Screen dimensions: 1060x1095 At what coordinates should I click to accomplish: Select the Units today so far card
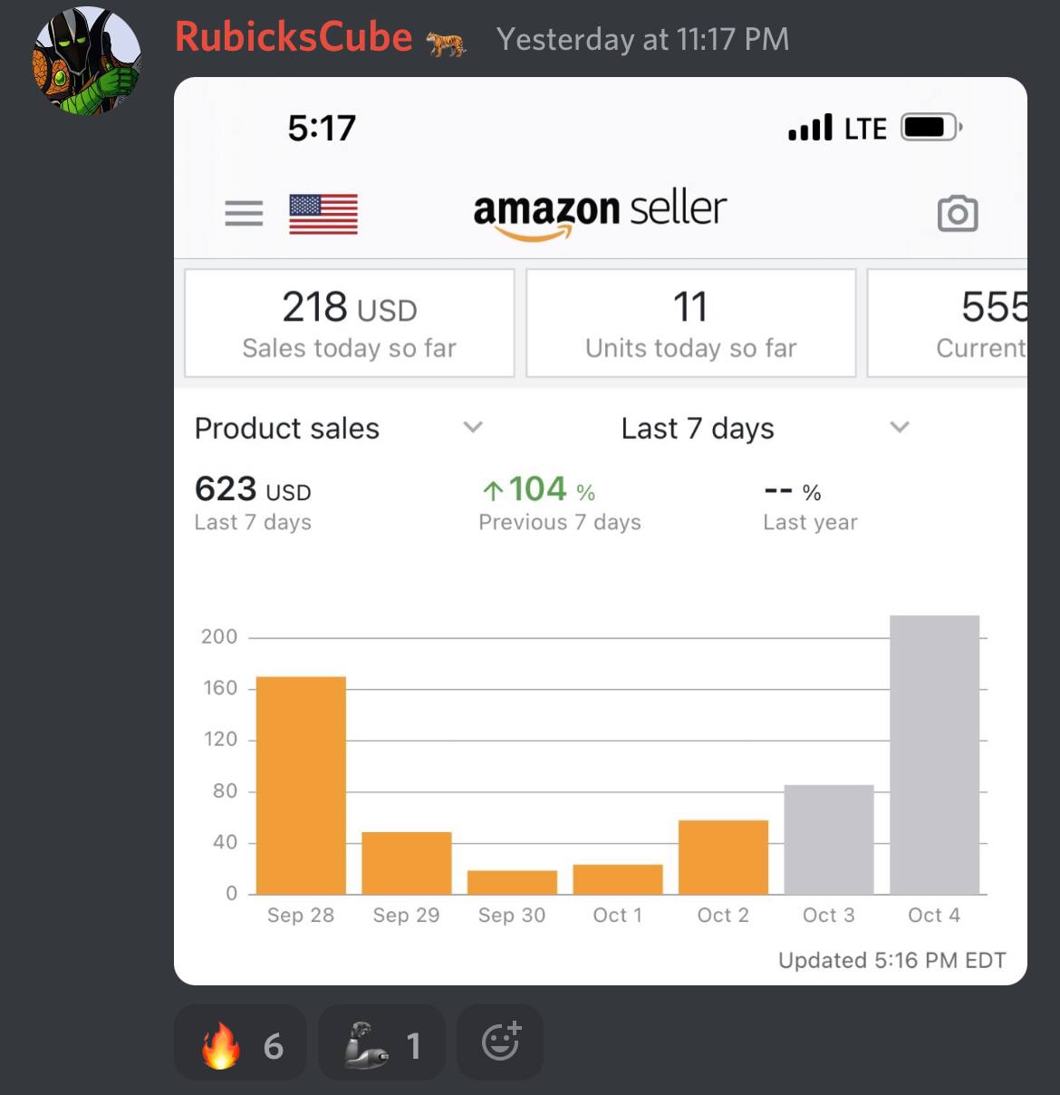click(691, 323)
